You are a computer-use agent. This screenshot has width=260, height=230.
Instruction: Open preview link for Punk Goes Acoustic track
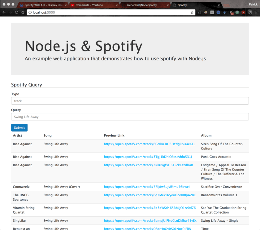[x=148, y=157]
